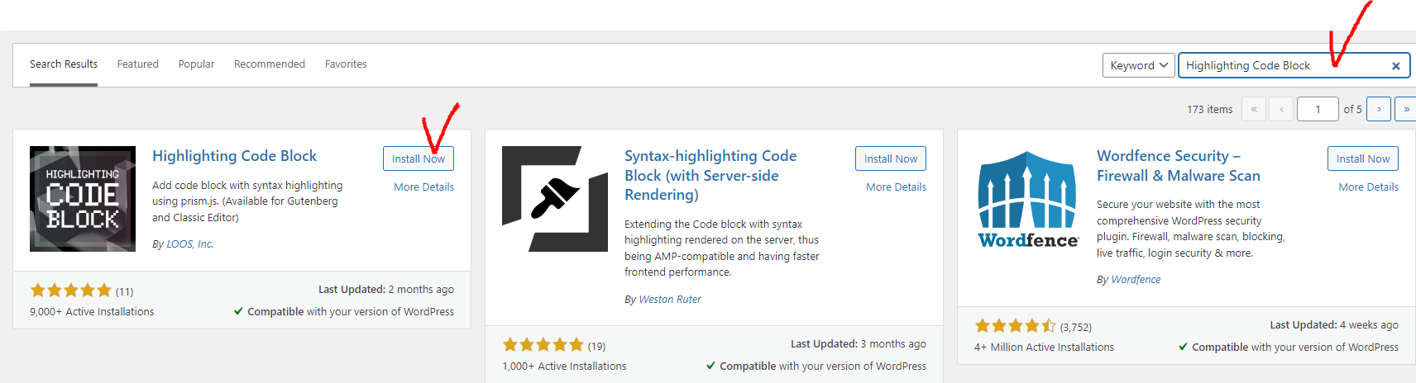View More Details for Syntax-highlighting Code Block

(896, 187)
